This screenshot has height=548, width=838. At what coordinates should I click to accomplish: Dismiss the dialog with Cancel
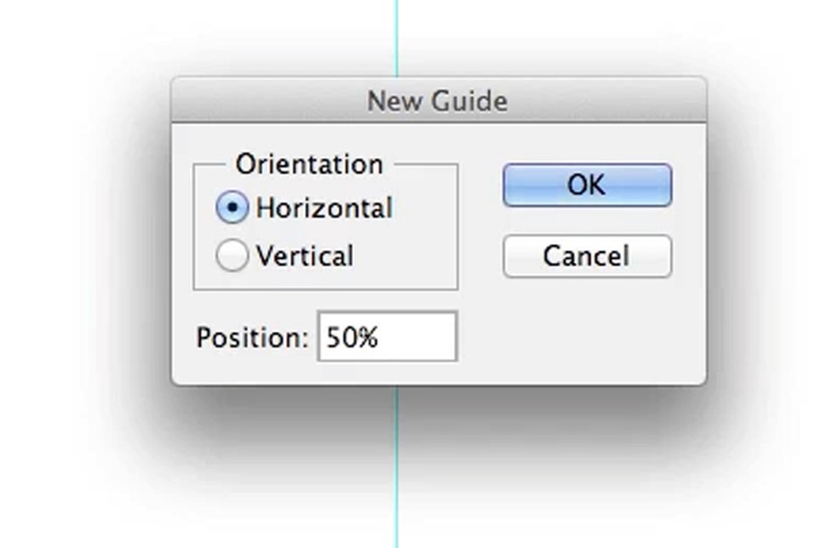(587, 256)
